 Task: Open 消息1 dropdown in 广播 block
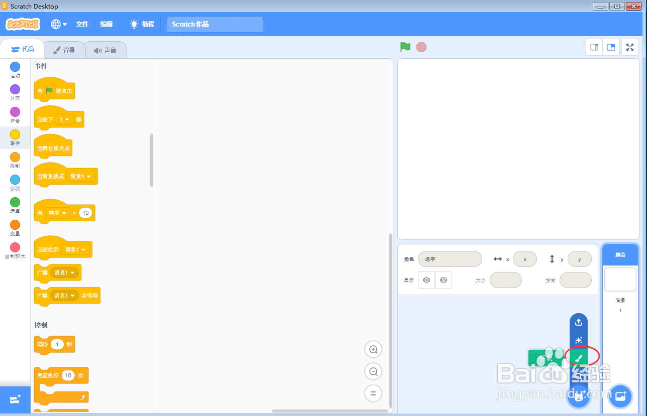(x=64, y=272)
